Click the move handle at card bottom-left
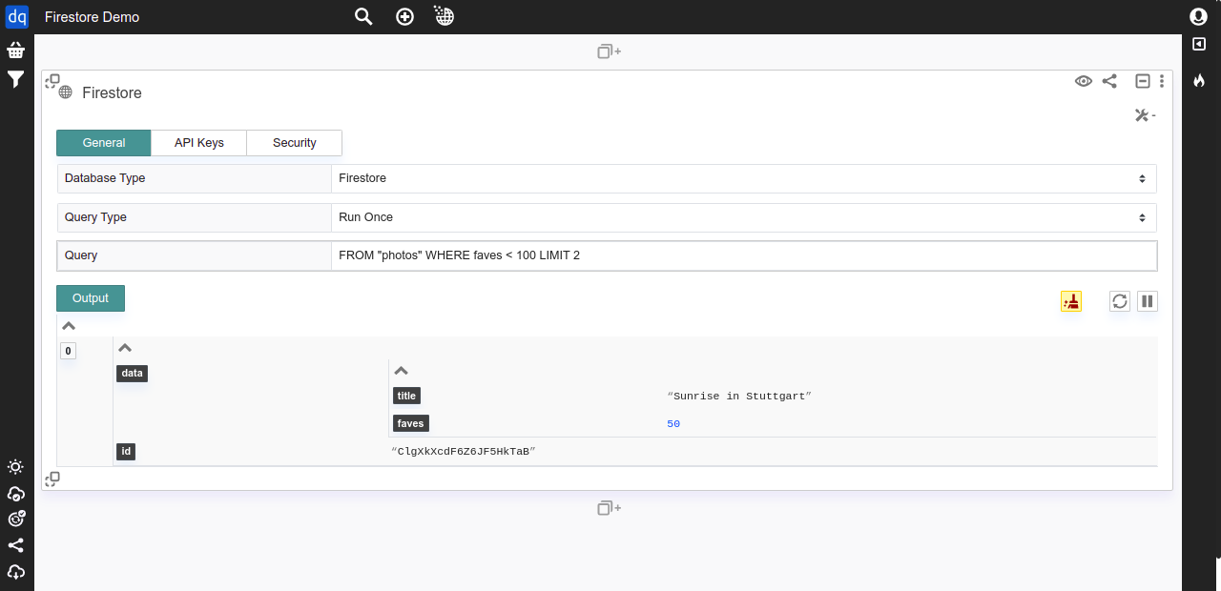 (x=52, y=479)
